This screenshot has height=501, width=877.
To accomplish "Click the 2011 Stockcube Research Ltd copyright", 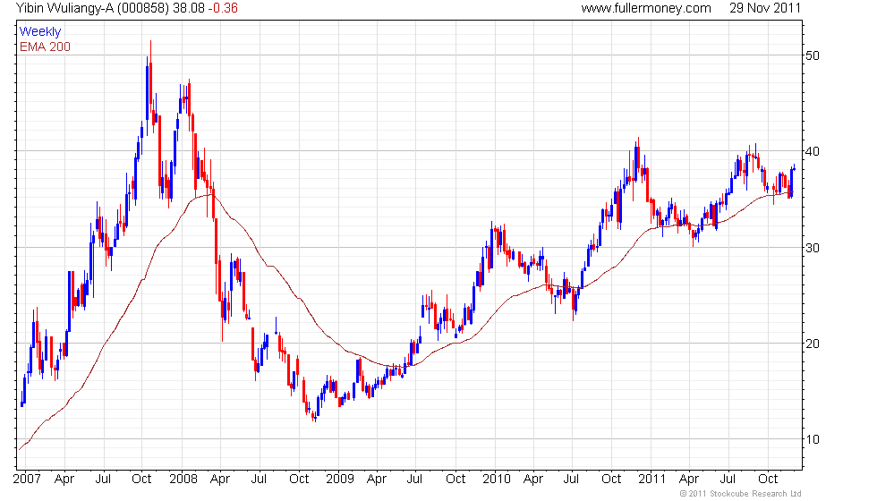I will (741, 494).
